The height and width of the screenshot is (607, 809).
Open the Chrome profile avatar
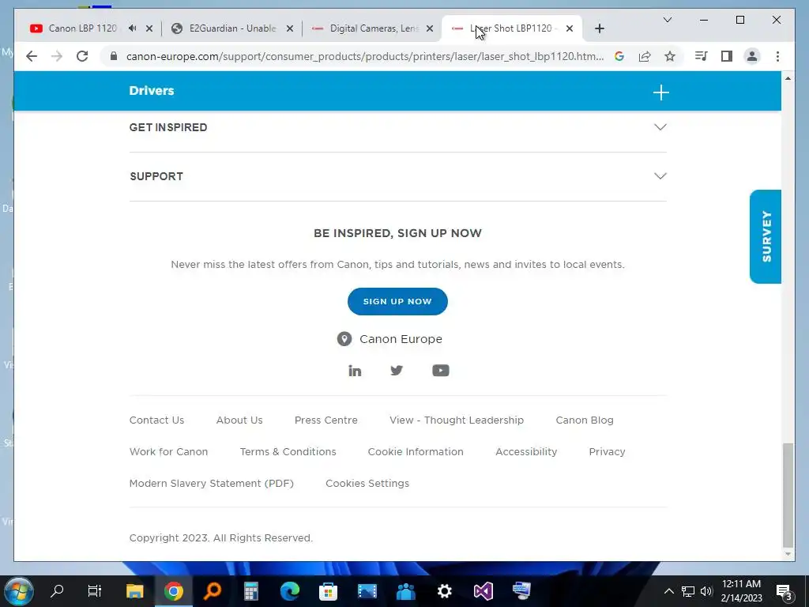tap(752, 56)
